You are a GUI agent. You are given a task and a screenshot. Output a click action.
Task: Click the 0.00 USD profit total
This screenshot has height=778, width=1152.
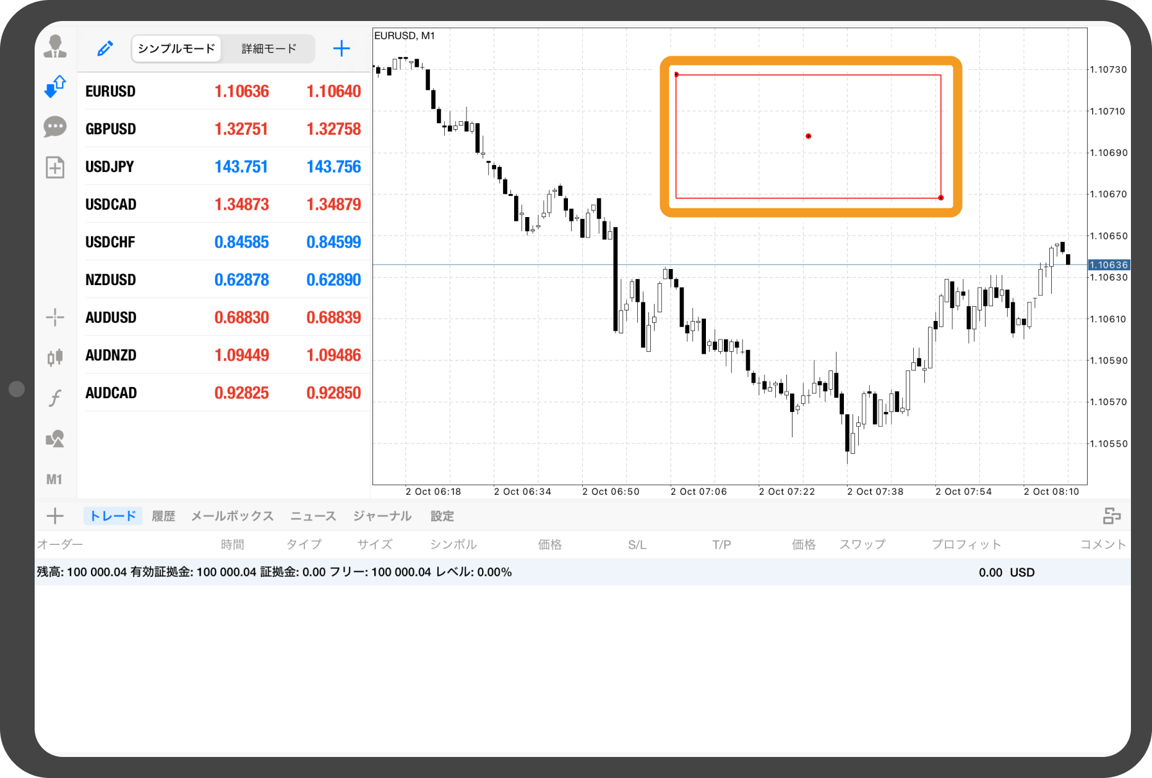click(x=1007, y=572)
